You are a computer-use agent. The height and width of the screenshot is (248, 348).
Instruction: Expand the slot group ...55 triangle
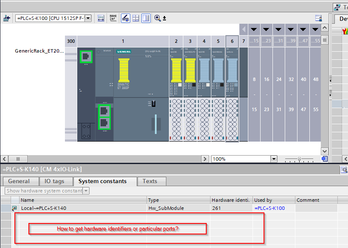pyautogui.click(x=315, y=29)
